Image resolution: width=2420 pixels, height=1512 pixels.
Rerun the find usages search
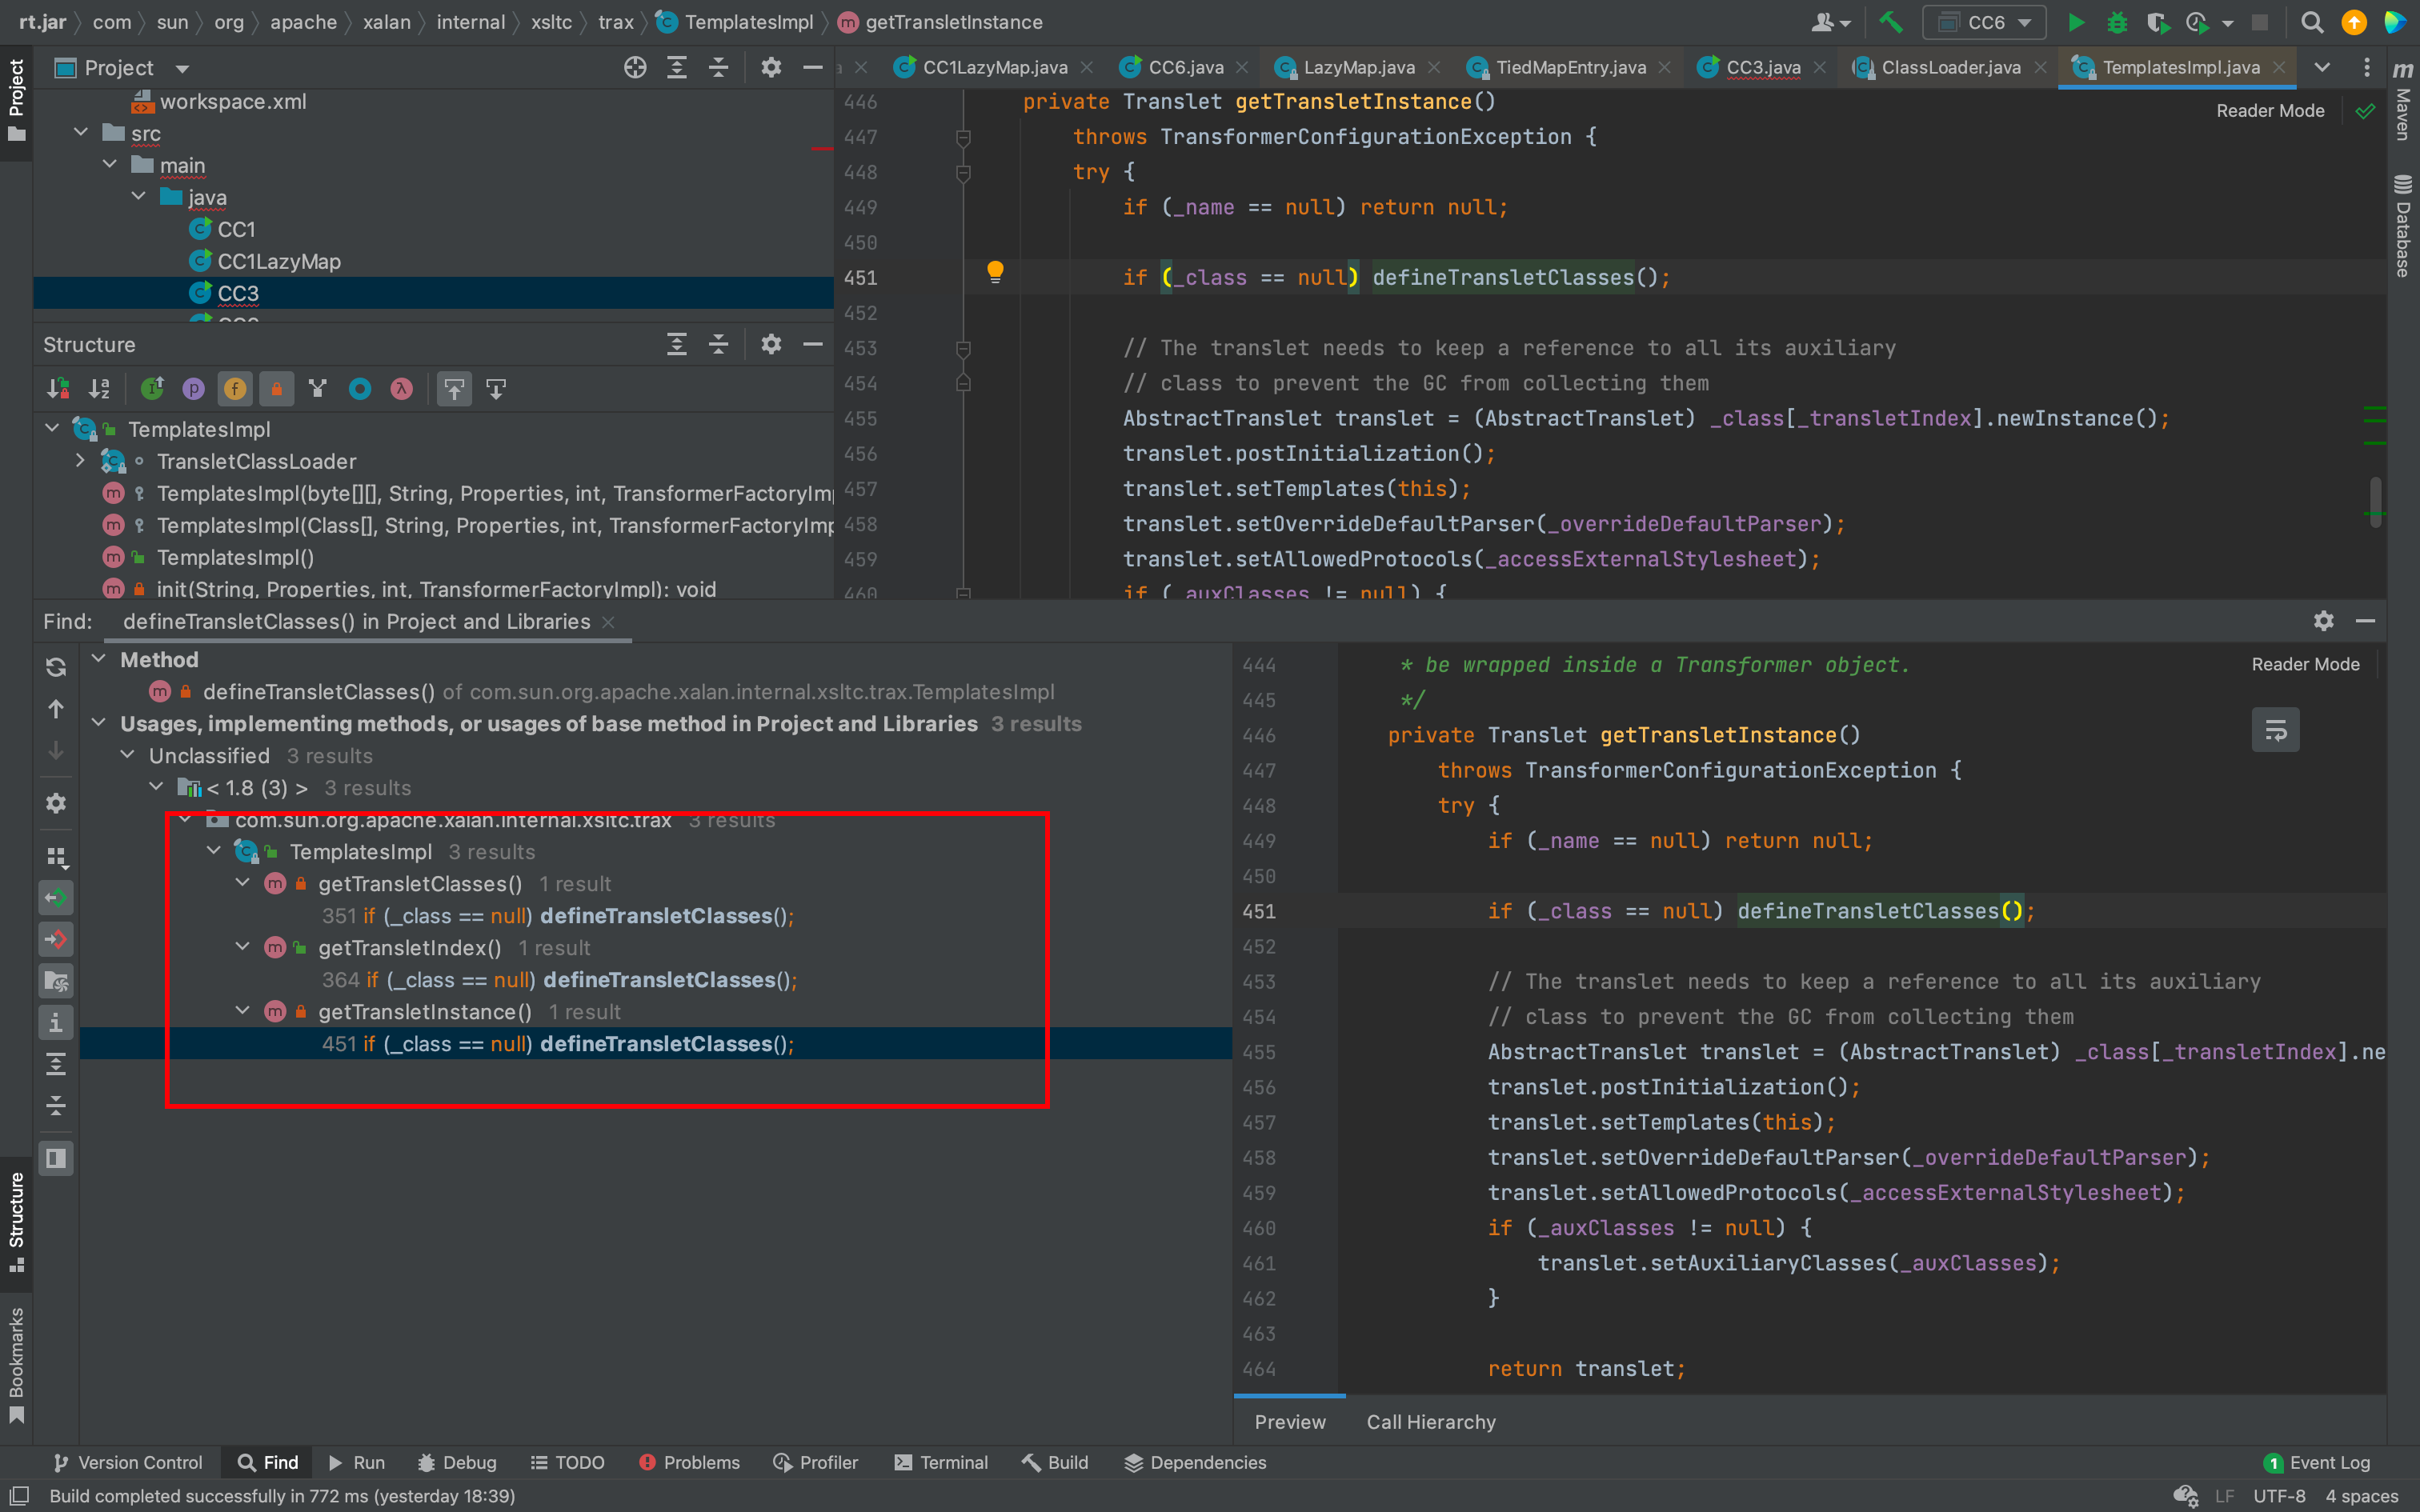click(56, 667)
